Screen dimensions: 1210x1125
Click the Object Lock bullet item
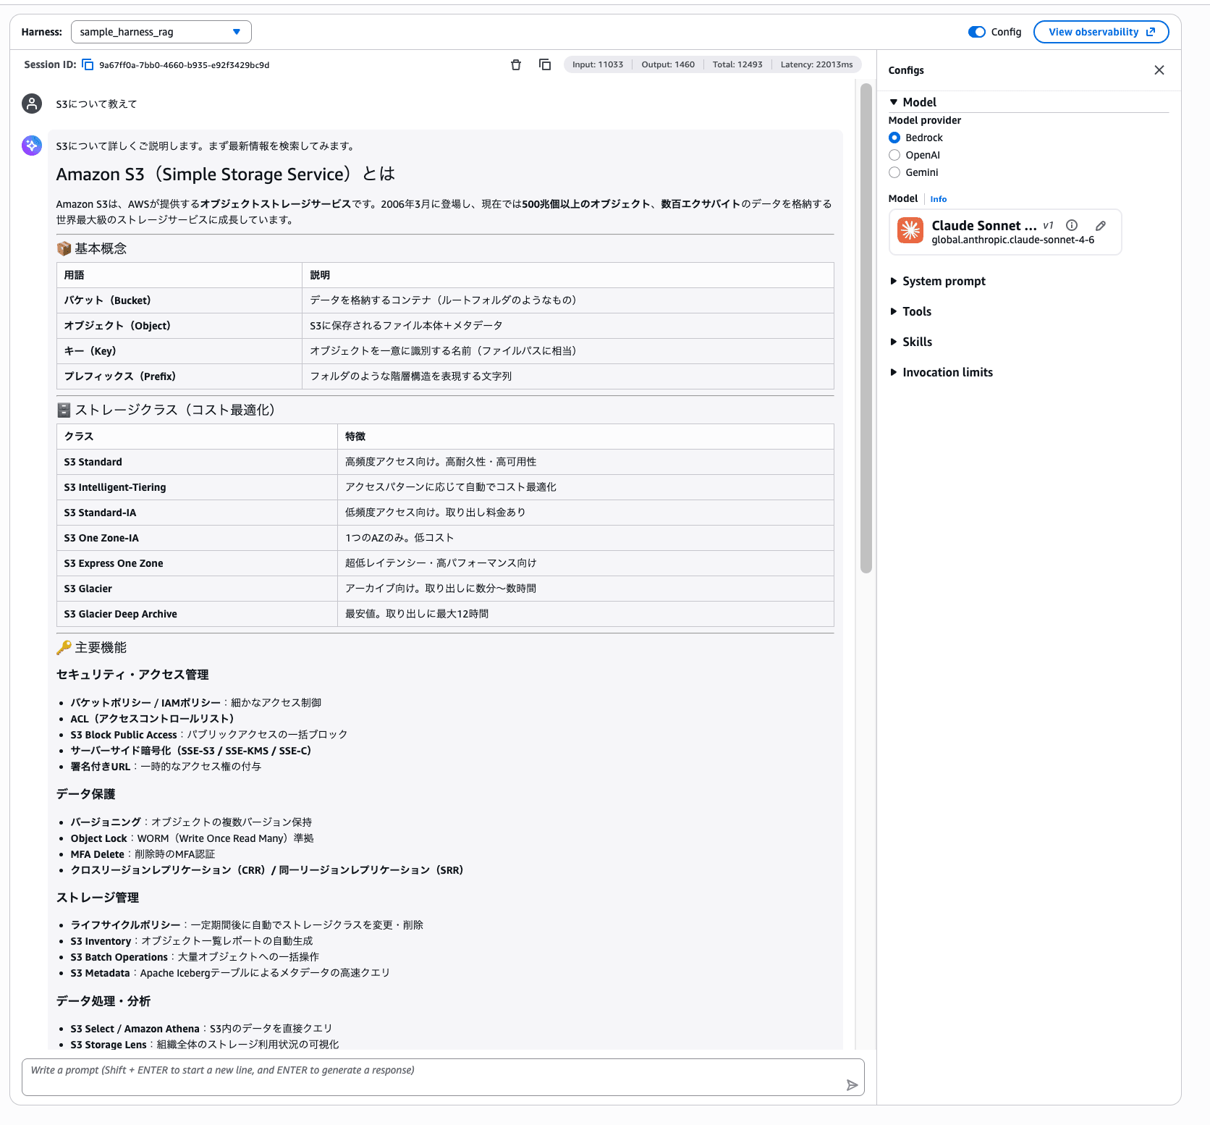[x=192, y=838]
